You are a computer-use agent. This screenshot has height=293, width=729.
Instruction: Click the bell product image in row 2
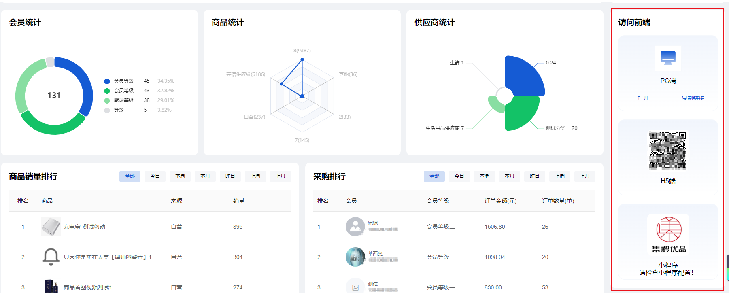51,257
